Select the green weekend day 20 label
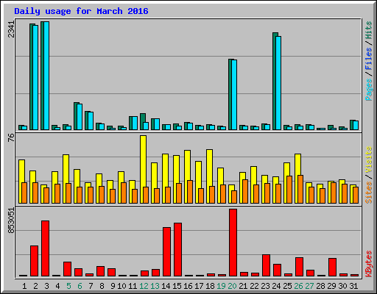377x294 pixels. point(232,286)
